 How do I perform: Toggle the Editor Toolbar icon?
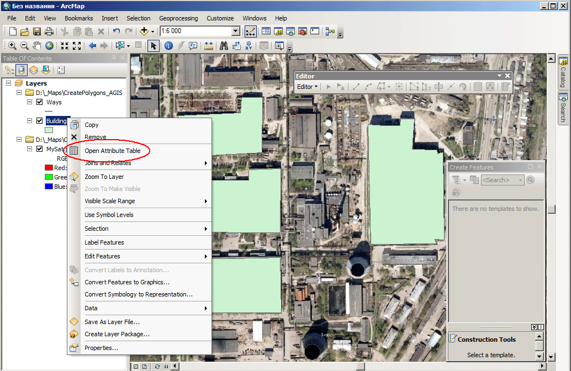click(x=251, y=31)
